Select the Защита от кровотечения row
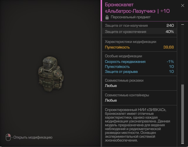This screenshot has width=188, height=147. tap(139, 32)
